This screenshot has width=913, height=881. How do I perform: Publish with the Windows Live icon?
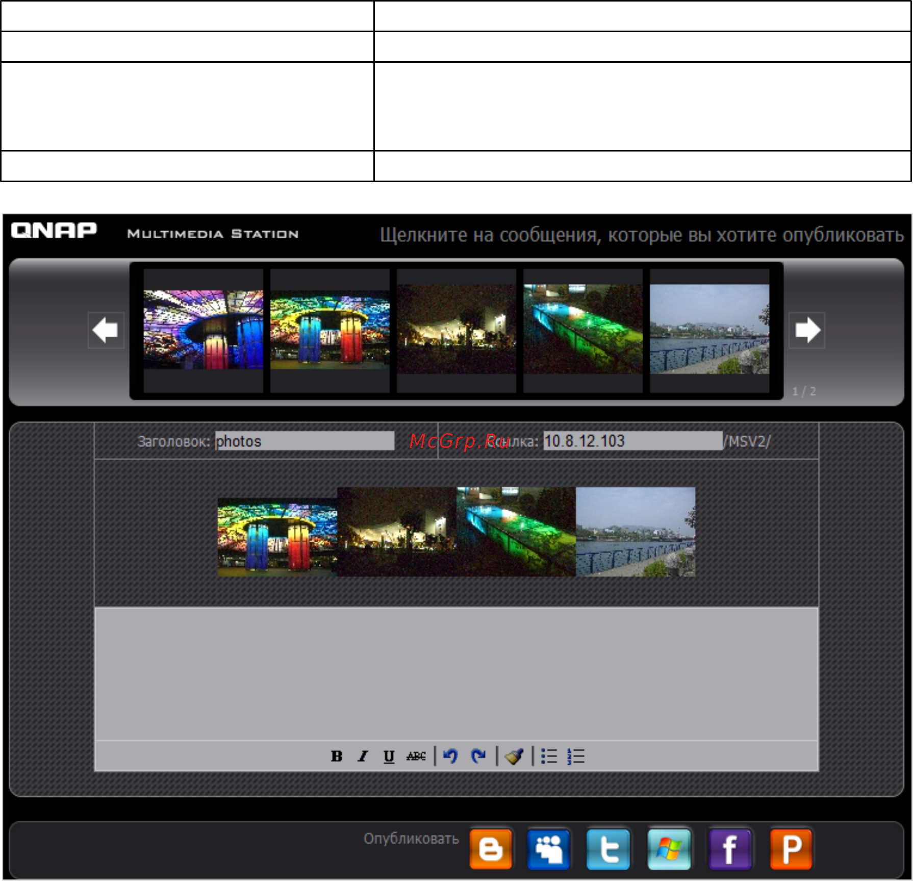[x=669, y=849]
